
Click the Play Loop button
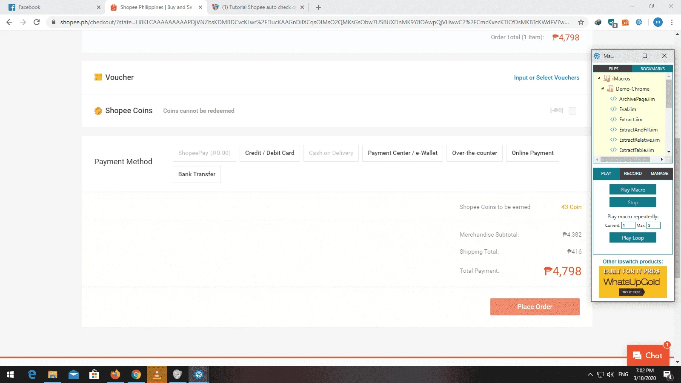(633, 238)
